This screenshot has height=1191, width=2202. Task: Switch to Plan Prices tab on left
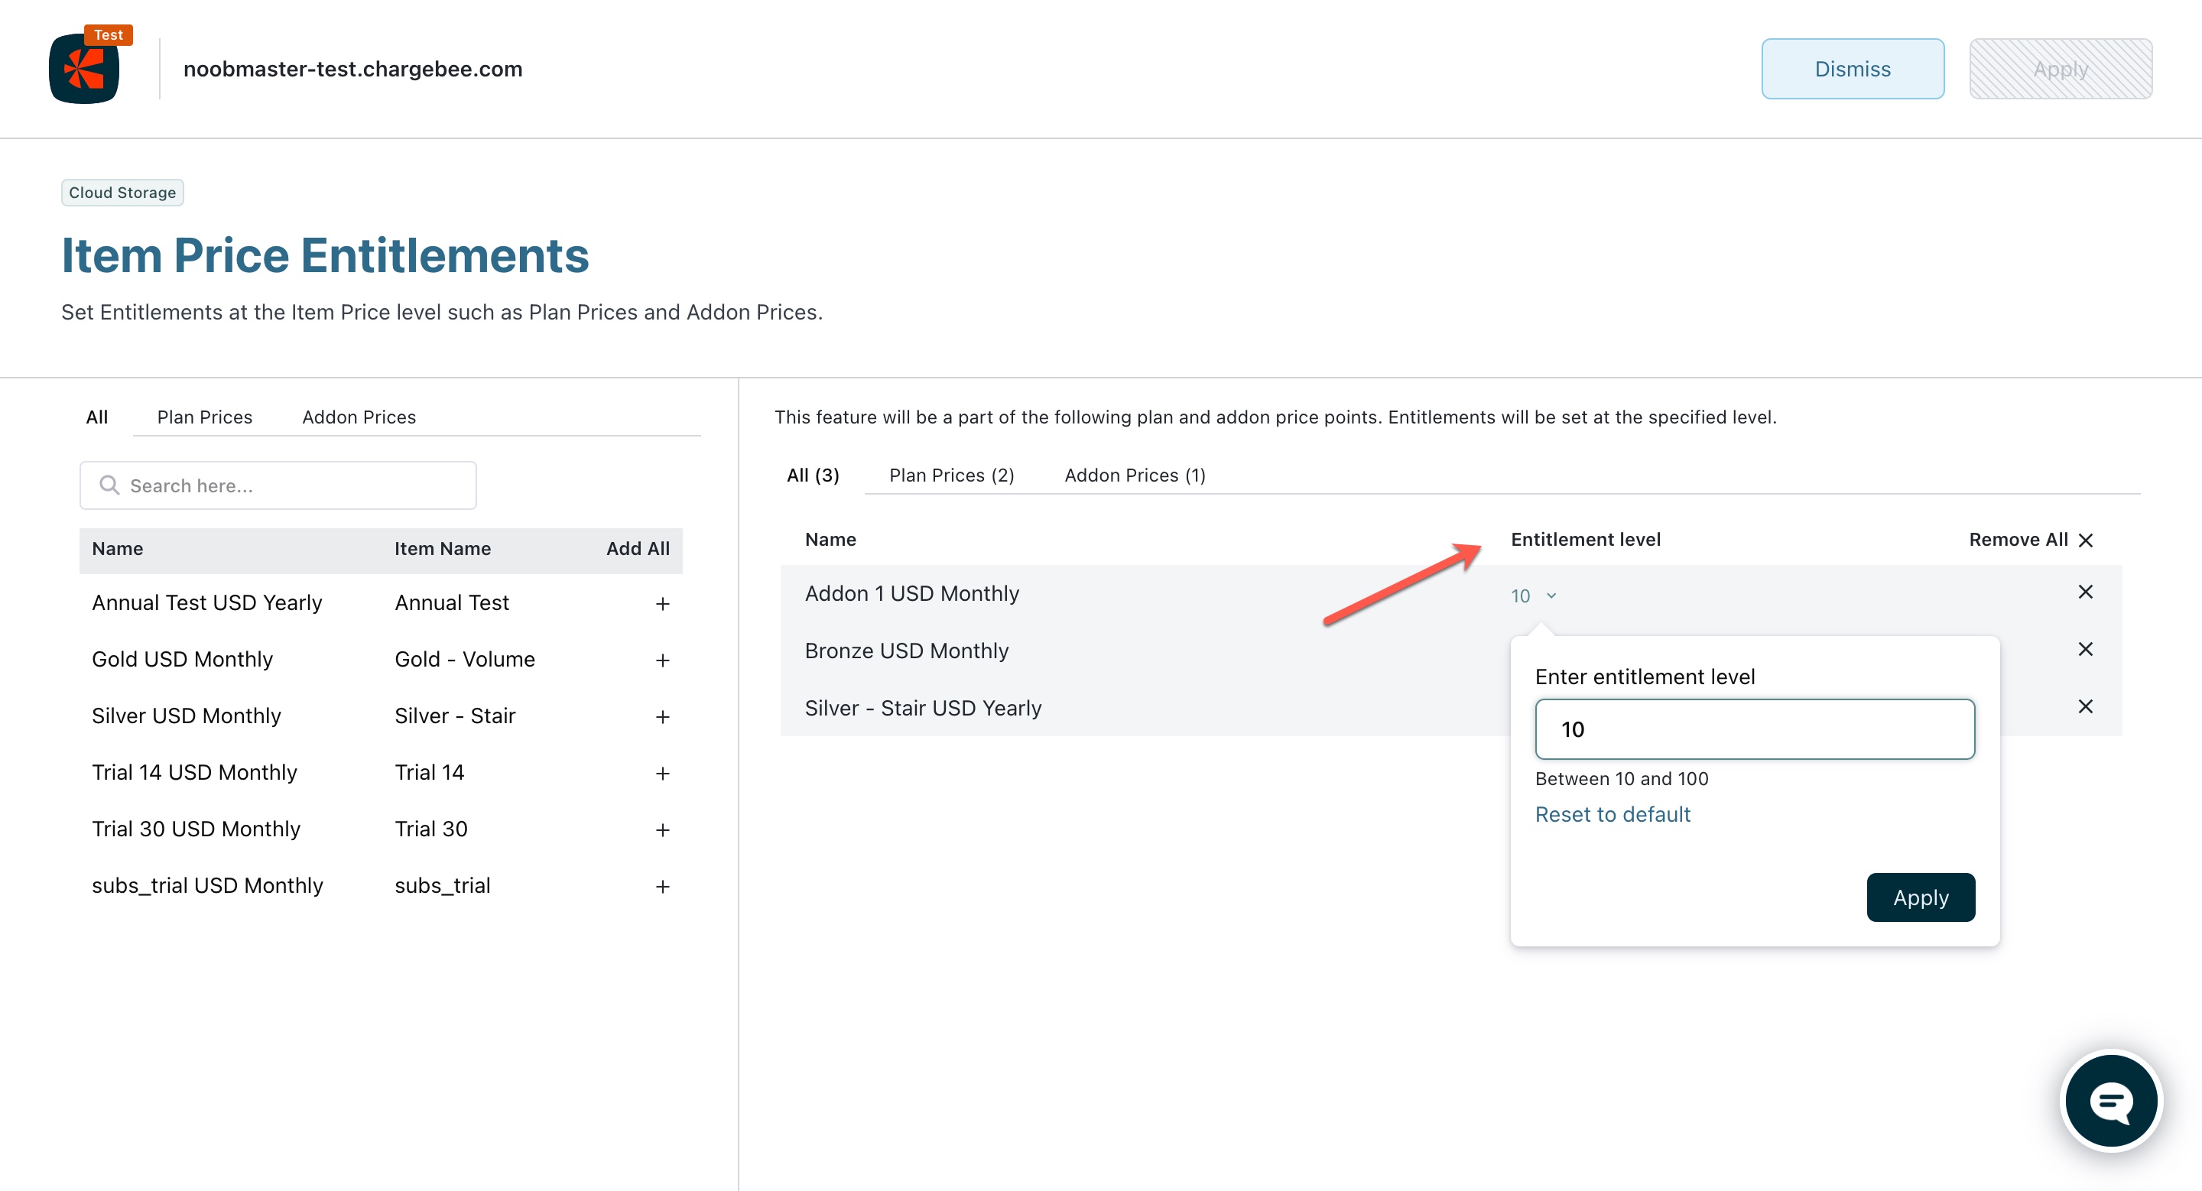[x=204, y=417]
